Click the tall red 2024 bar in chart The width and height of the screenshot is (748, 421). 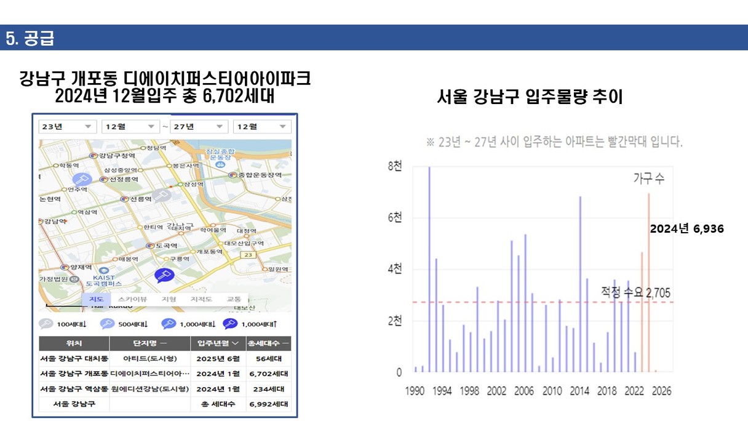648,283
